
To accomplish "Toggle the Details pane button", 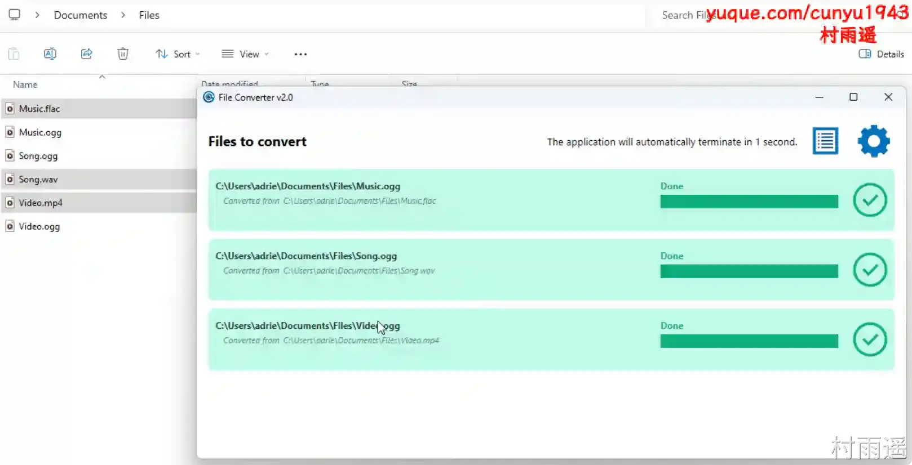I will pos(881,54).
